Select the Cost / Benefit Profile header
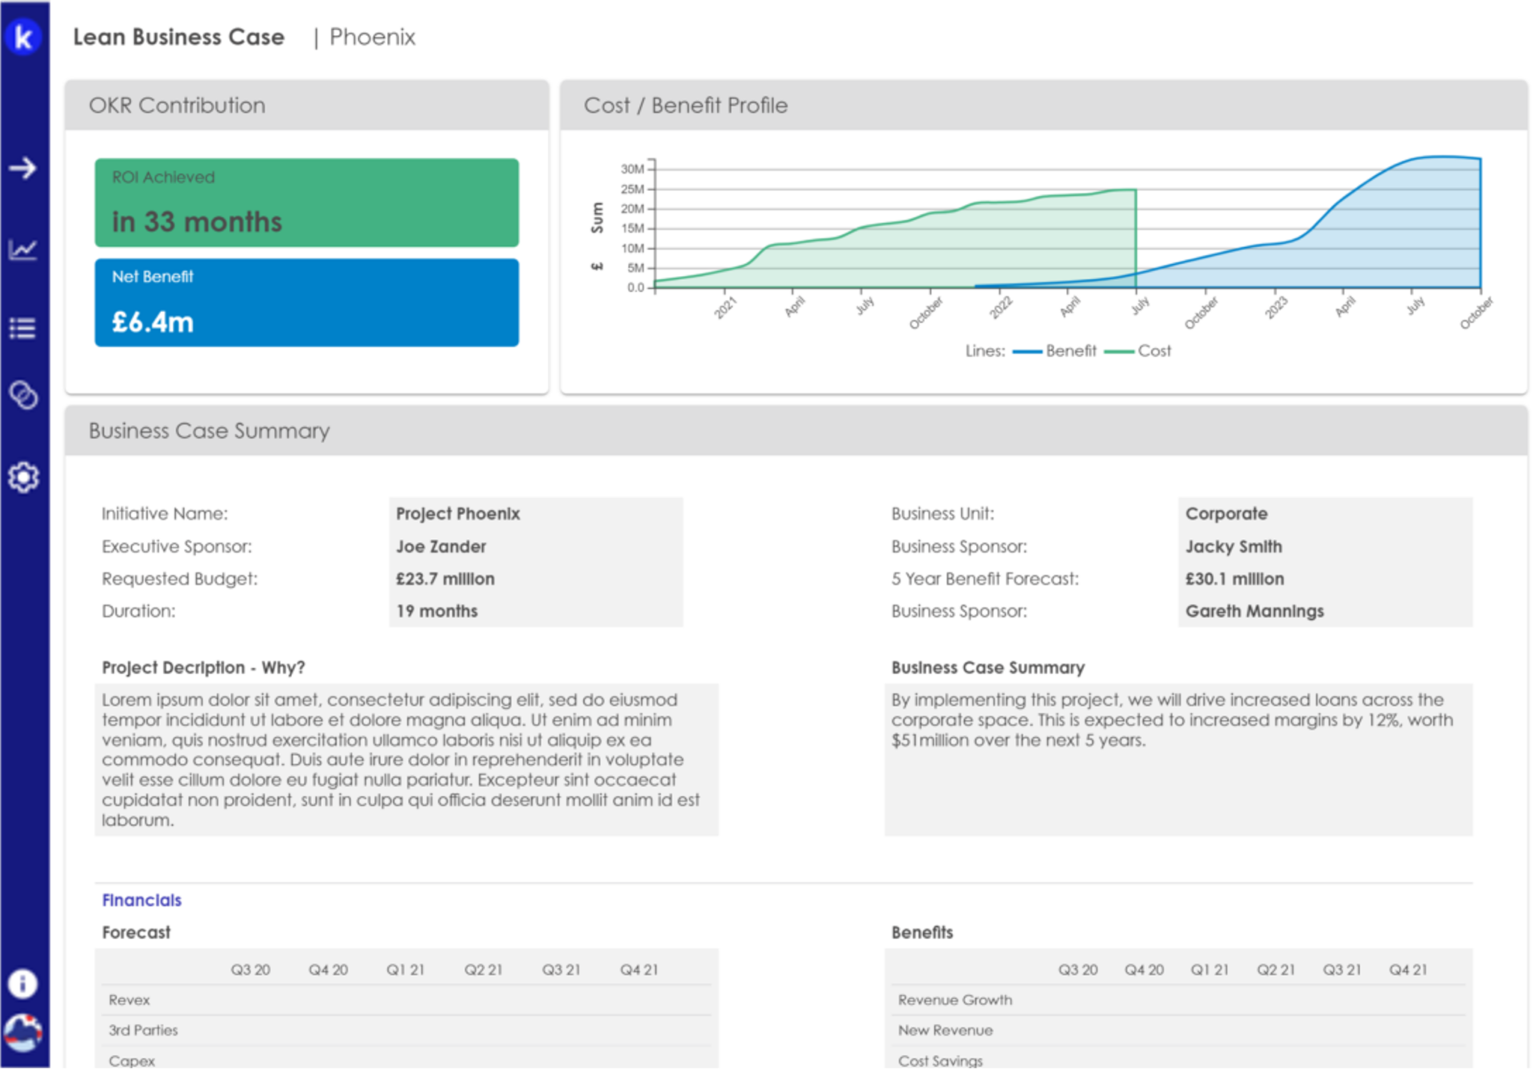Image resolution: width=1536 pixels, height=1070 pixels. coord(1045,106)
